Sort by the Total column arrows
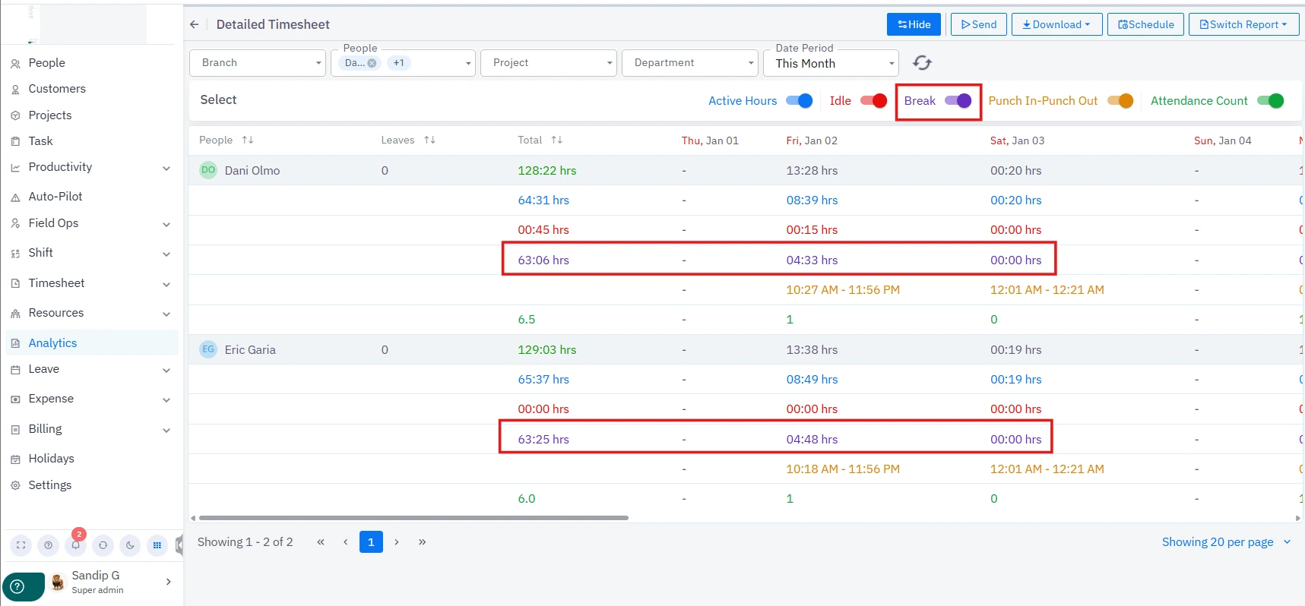The image size is (1305, 606). coord(557,140)
